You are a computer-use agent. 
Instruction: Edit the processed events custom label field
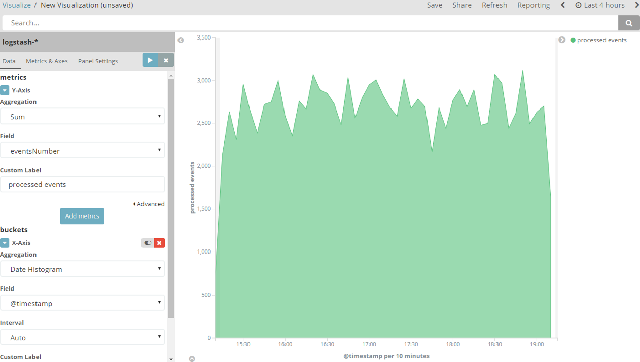click(x=82, y=184)
